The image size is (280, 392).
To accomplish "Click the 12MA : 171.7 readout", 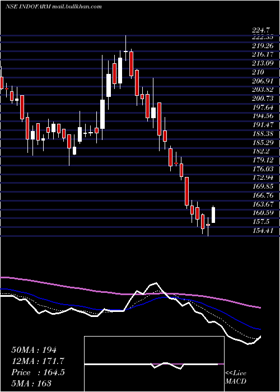I will pos(38,361).
